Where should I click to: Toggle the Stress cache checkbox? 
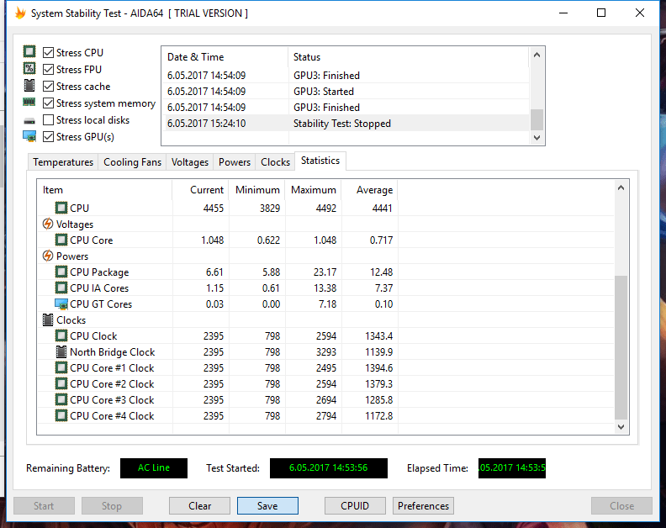49,87
